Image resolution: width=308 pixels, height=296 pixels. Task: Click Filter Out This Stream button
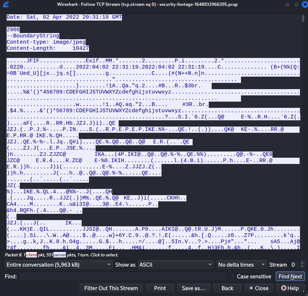pos(111,288)
